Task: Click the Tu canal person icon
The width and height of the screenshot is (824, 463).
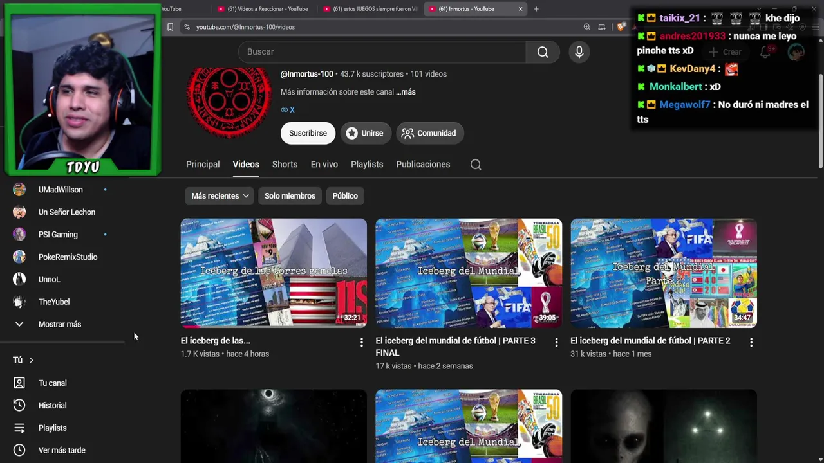Action: 19,383
